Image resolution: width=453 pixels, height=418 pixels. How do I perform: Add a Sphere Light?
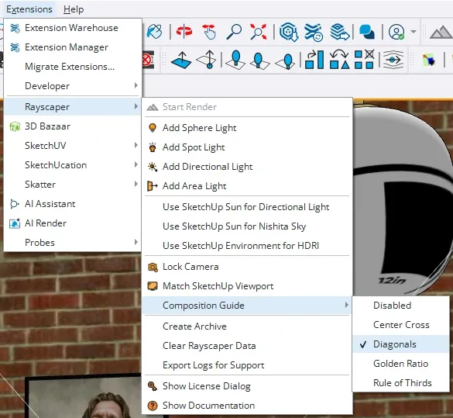247,128
